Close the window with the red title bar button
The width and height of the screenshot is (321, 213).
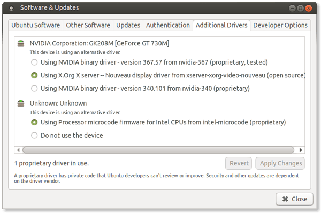(x=308, y=8)
